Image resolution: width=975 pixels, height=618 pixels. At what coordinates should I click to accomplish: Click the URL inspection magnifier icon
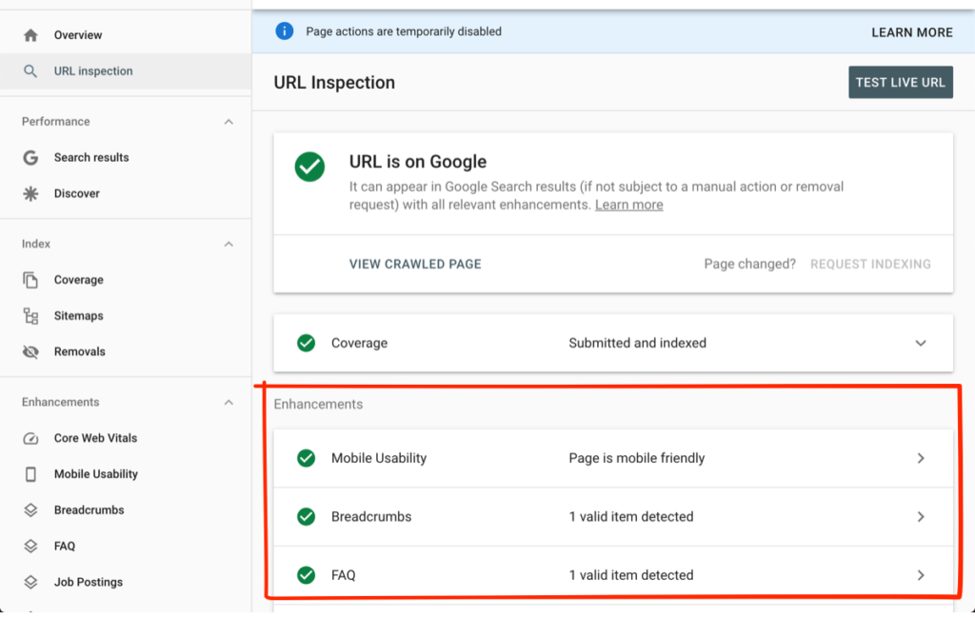tap(30, 70)
